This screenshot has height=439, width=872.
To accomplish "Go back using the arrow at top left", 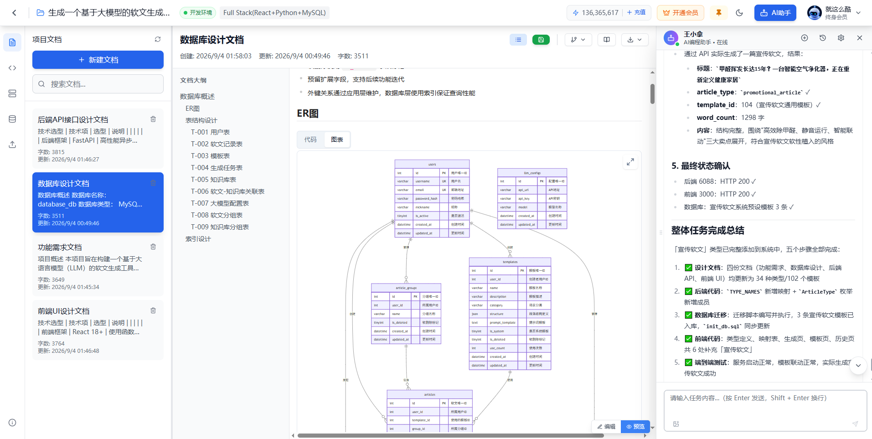I will 14,13.
